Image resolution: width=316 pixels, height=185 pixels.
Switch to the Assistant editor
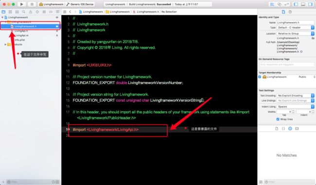pos(280,4)
